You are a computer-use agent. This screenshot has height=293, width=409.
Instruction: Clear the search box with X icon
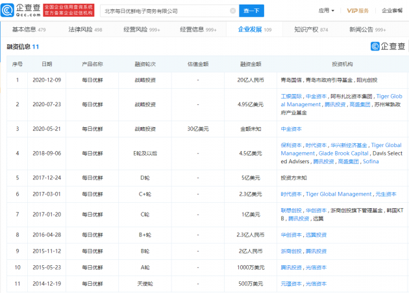(x=232, y=10)
